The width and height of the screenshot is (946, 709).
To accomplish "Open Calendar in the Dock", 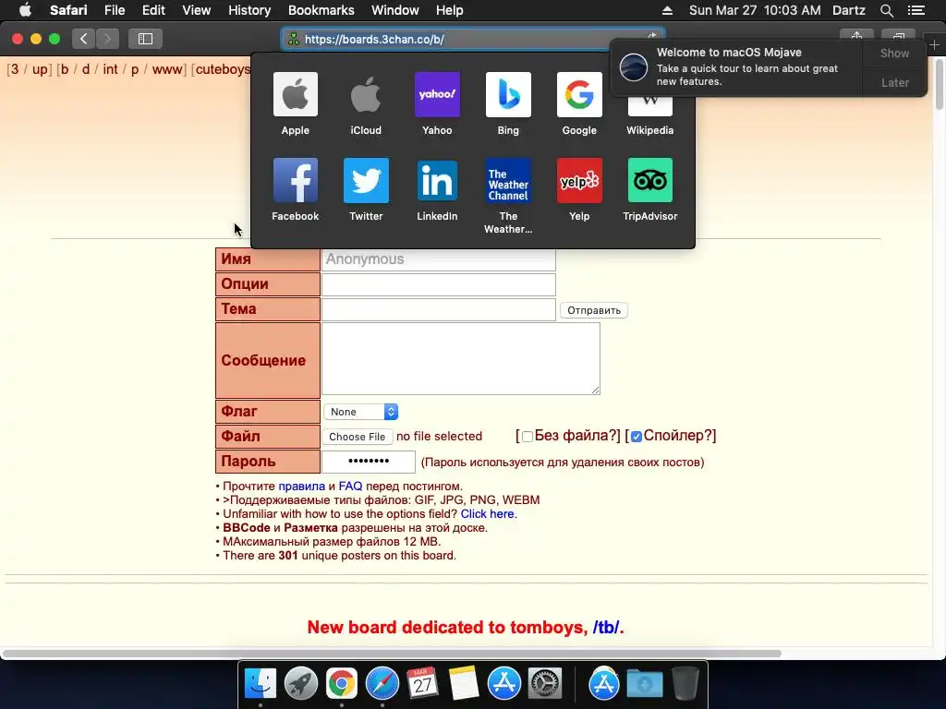I will point(422,684).
